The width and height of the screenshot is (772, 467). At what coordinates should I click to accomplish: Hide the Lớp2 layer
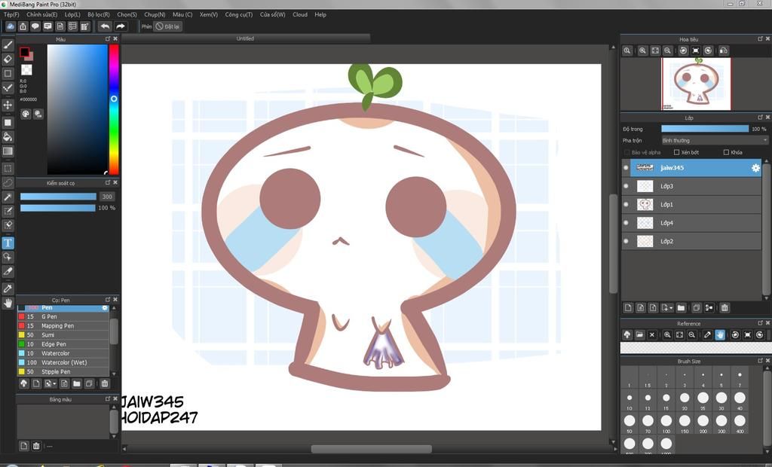coord(626,241)
